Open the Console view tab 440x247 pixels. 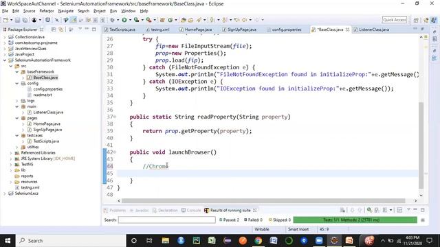[x=191, y=211]
